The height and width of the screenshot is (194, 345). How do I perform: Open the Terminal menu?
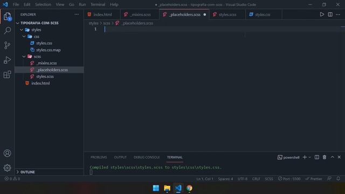coord(98,4)
